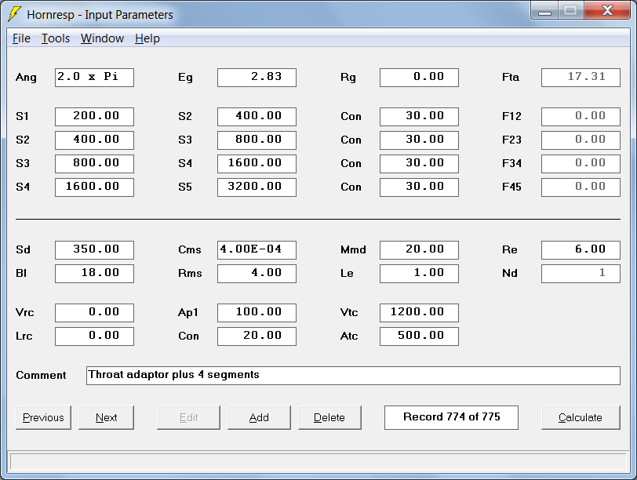637x480 pixels.
Task: Click the status bar at window bottom
Action: coord(318,462)
